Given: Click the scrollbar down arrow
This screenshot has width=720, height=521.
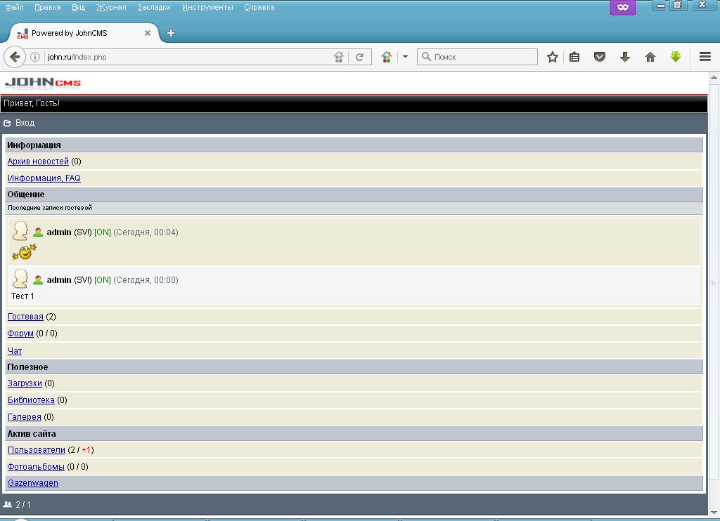Looking at the screenshot, I should tap(714, 513).
